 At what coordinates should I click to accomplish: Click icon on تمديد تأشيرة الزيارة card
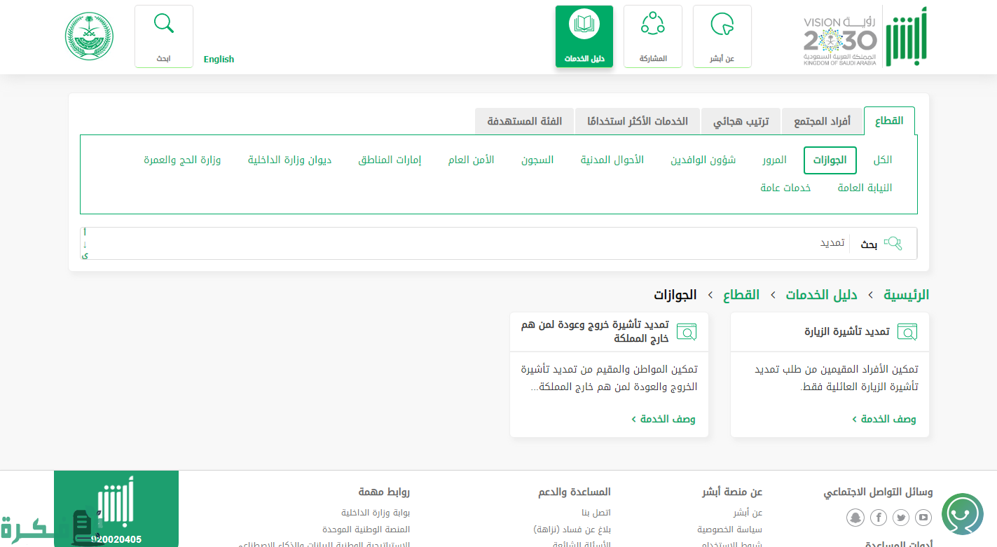click(907, 332)
